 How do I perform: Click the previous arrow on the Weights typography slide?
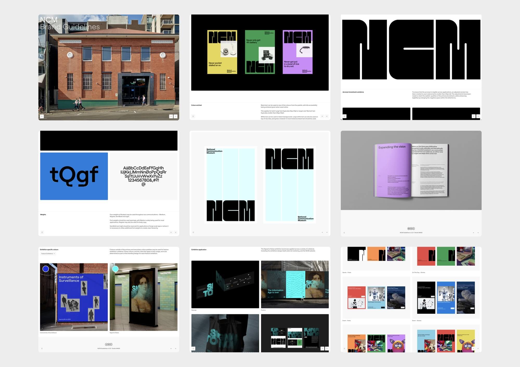click(171, 232)
